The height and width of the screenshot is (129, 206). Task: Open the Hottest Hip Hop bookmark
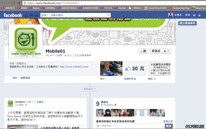[180, 8]
